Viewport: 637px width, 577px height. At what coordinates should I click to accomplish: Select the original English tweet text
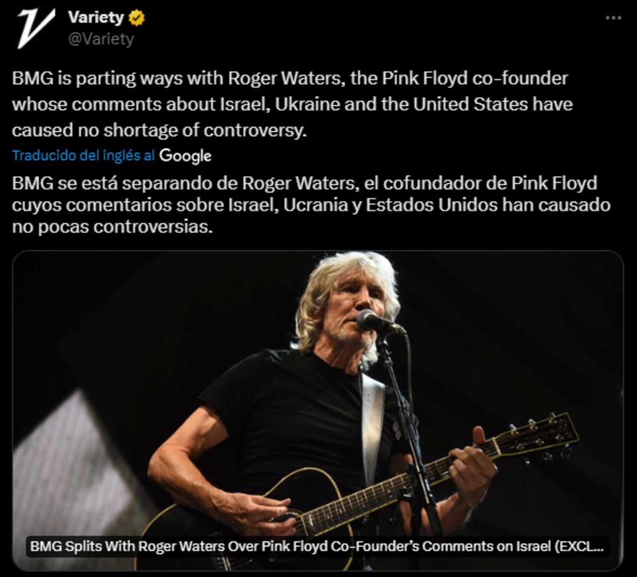tap(293, 104)
